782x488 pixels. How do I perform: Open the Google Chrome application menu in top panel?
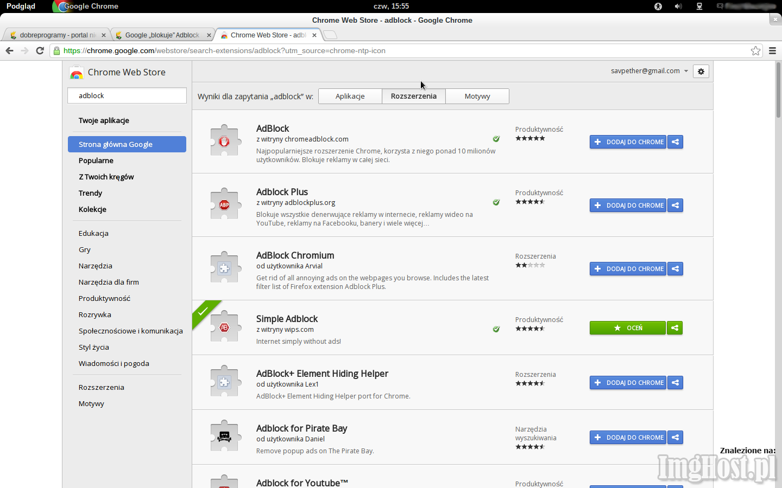click(x=86, y=7)
